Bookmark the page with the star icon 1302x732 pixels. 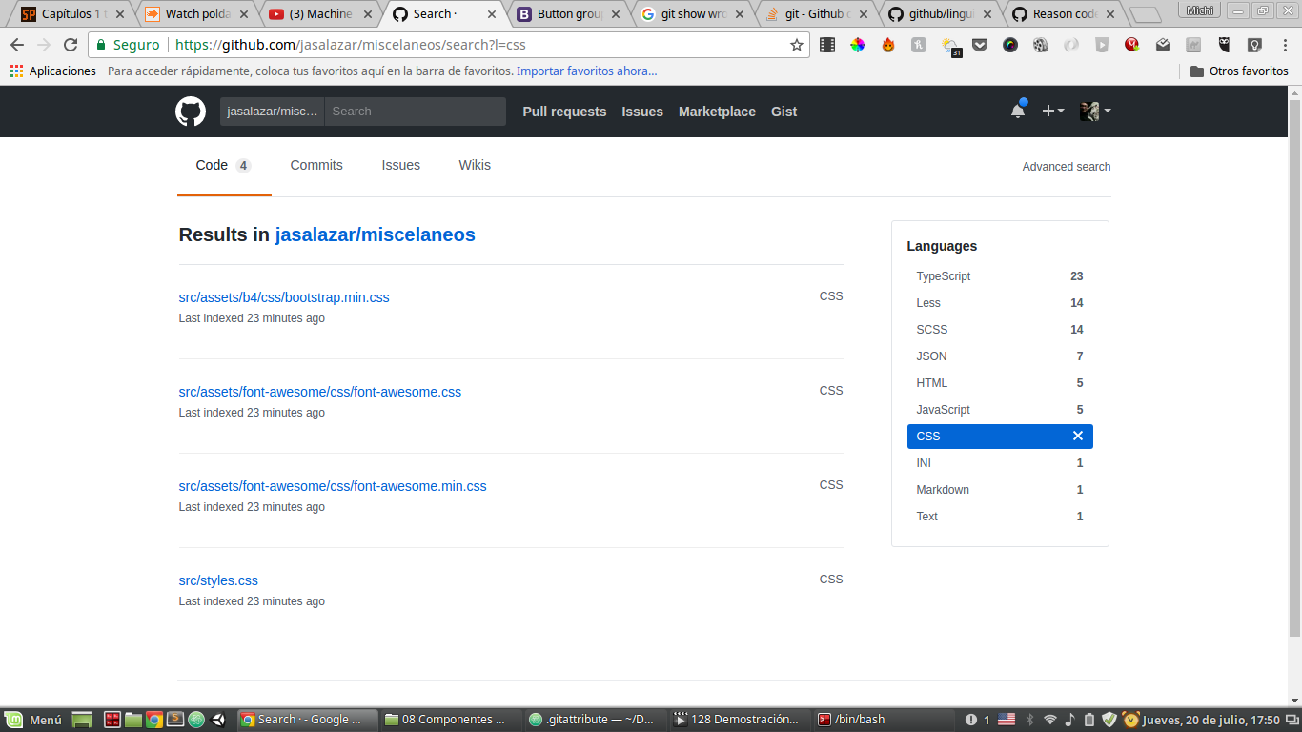[x=798, y=45]
